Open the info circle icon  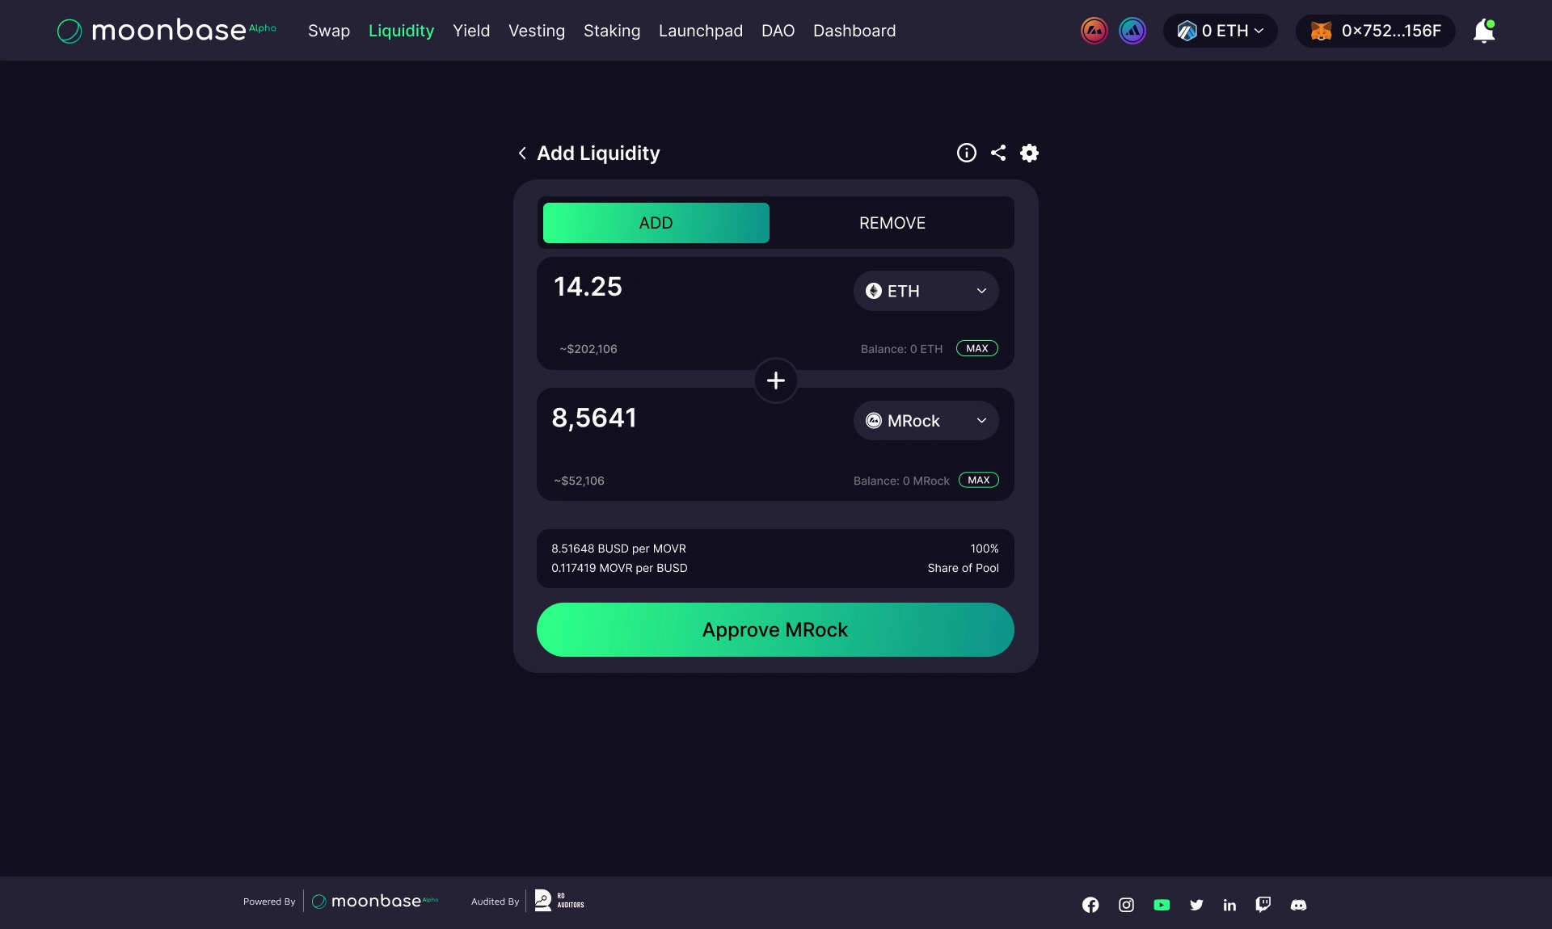point(967,153)
